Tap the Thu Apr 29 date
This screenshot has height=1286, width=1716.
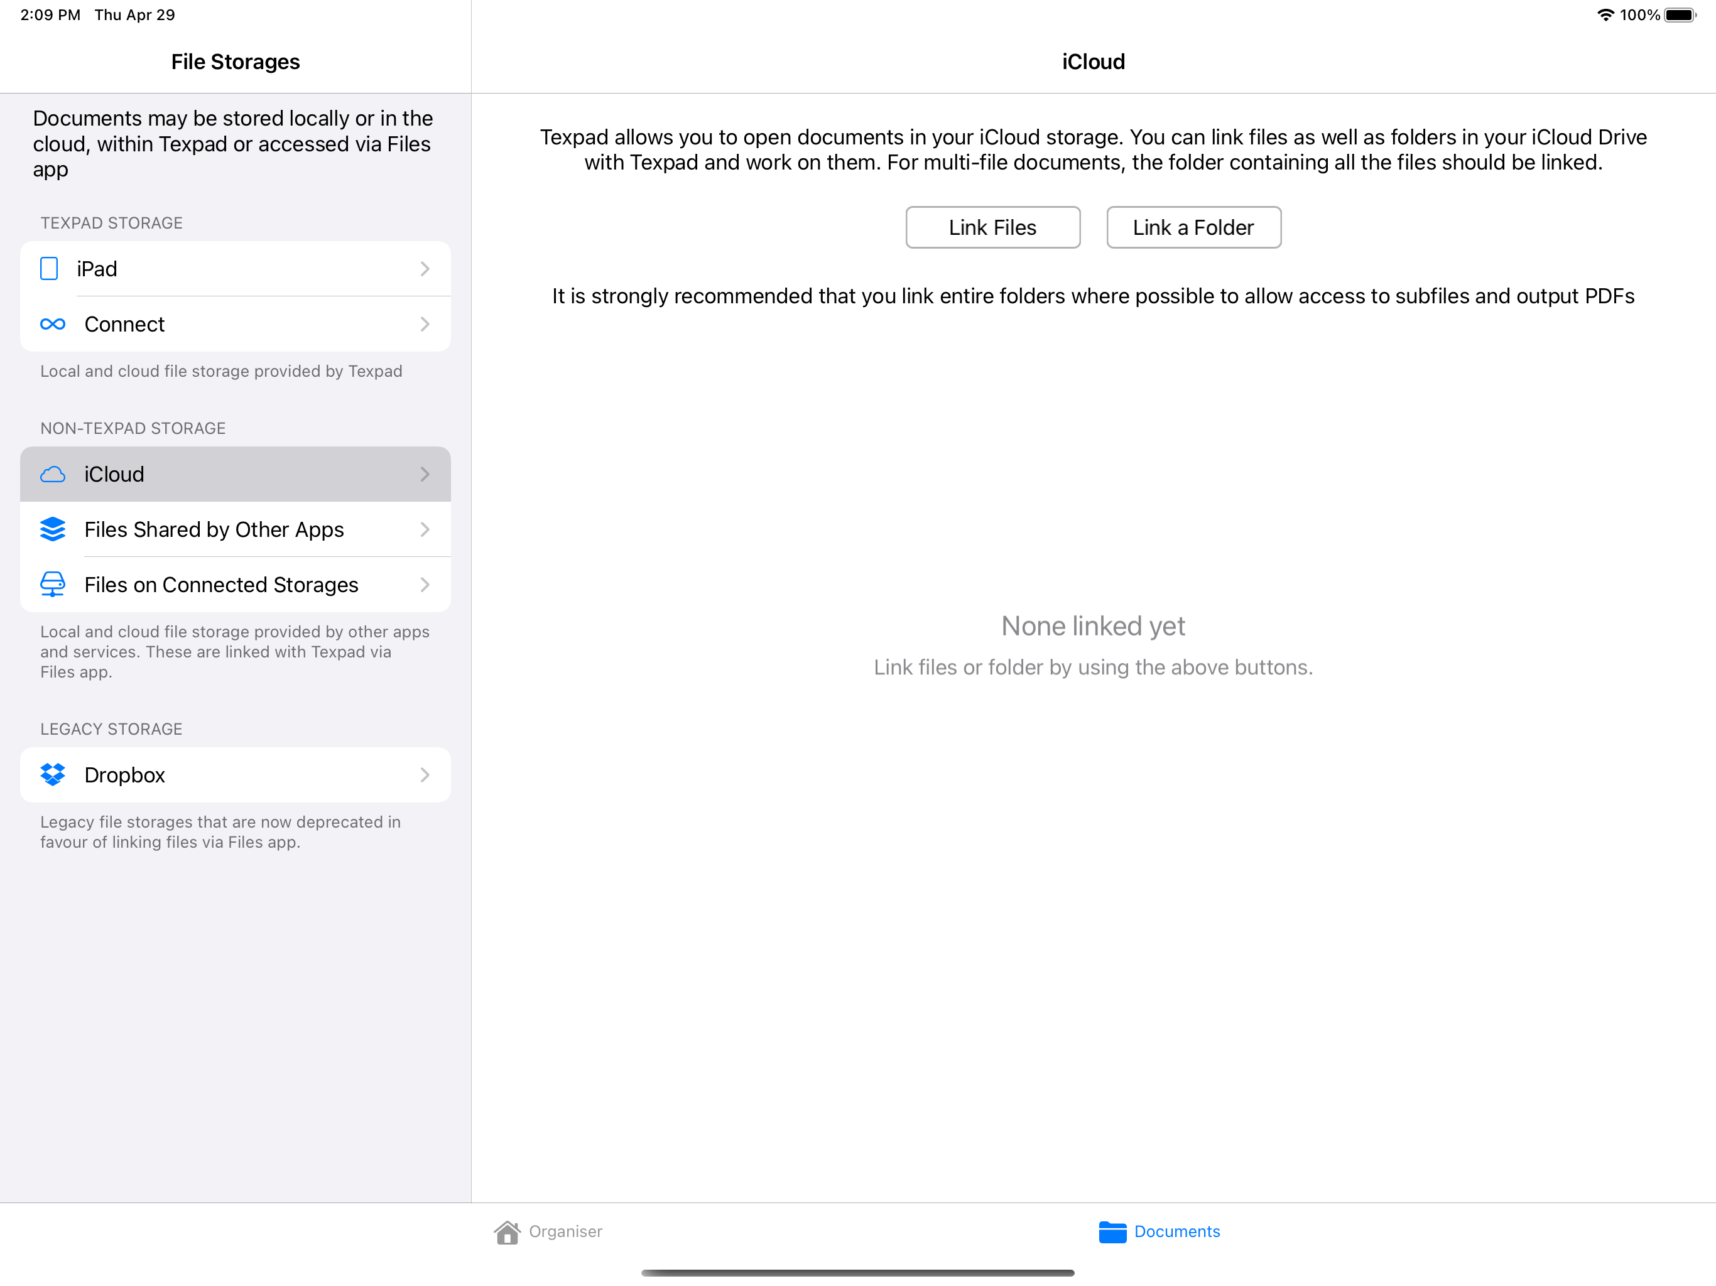pyautogui.click(x=134, y=14)
